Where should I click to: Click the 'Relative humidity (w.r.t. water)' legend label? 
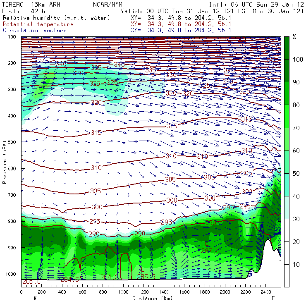coord(56,18)
